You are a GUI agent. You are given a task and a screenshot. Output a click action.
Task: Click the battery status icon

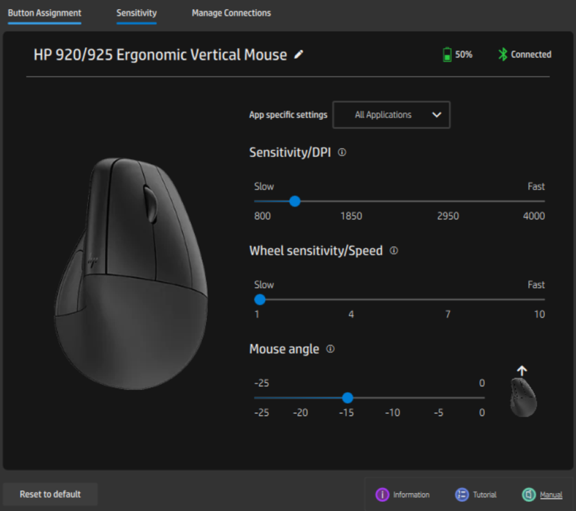click(447, 55)
